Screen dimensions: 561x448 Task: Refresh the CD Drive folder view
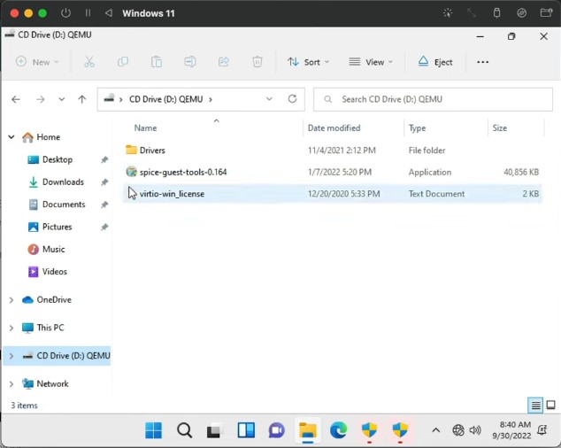[x=292, y=99]
